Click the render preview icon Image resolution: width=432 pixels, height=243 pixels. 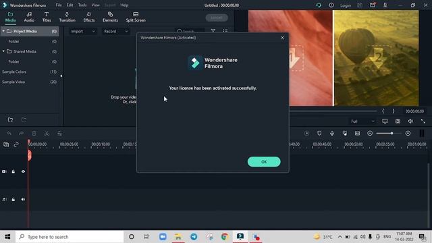click(306, 134)
